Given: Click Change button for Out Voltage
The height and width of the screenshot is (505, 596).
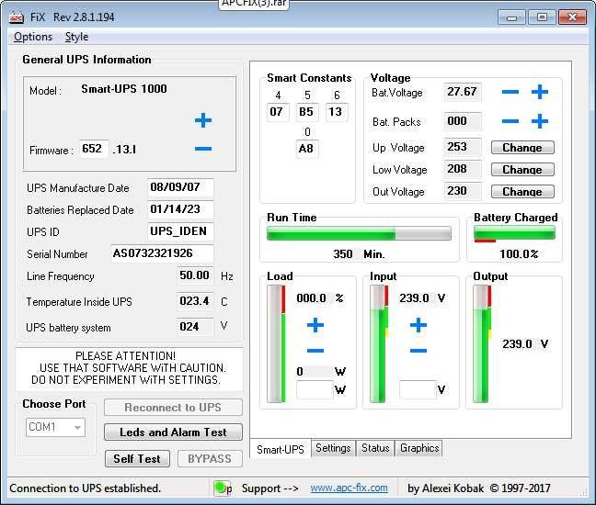Looking at the screenshot, I should point(522,191).
